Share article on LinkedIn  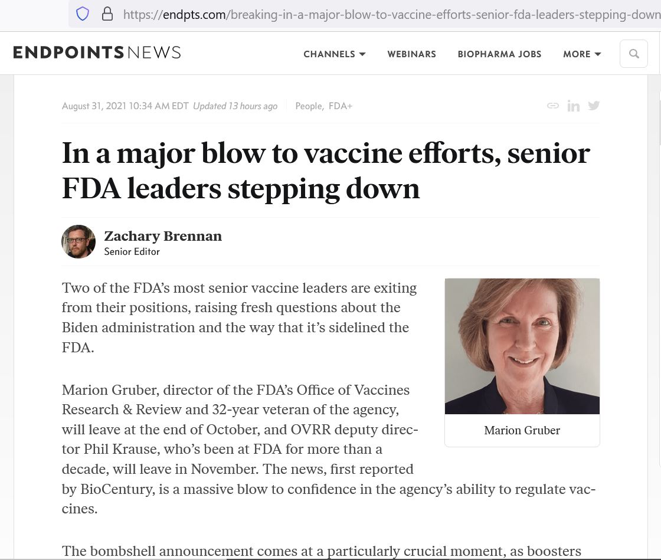pyautogui.click(x=573, y=106)
